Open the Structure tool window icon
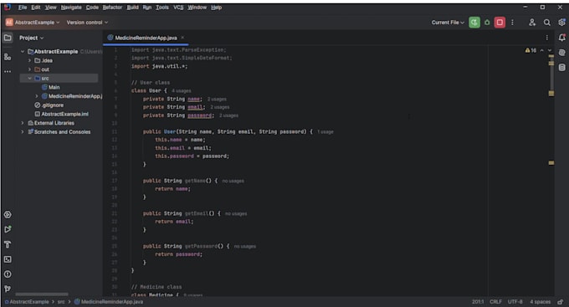Screen dimensions: 569x307 (8, 57)
